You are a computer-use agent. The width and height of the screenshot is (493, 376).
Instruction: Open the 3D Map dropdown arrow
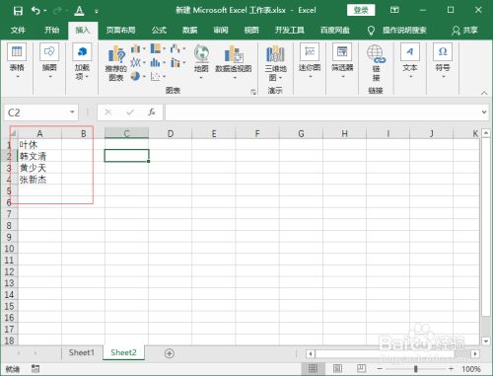pyautogui.click(x=280, y=78)
